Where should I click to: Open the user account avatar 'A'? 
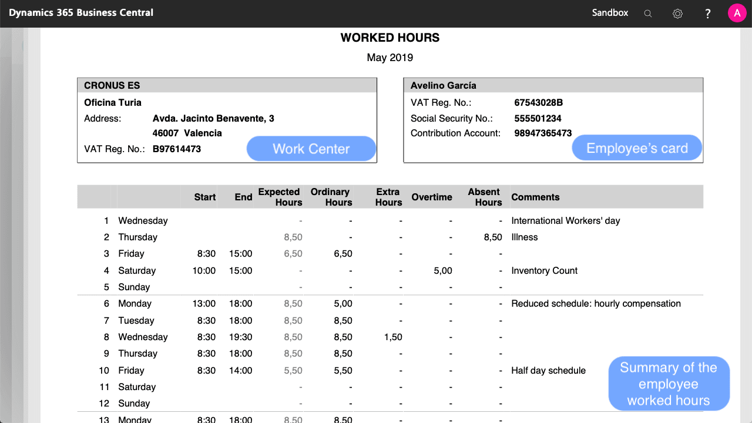(737, 13)
